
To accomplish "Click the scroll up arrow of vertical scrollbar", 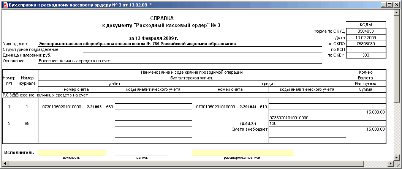I will point(397,12).
